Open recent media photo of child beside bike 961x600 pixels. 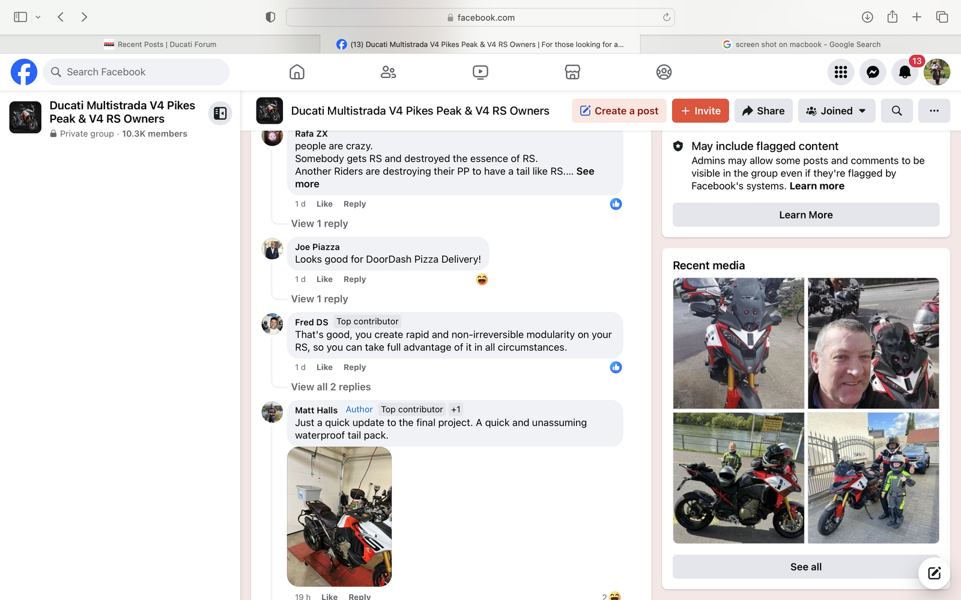pos(873,478)
